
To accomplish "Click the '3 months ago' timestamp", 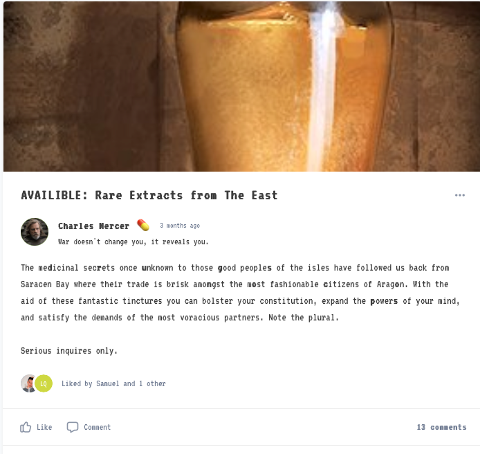I will [x=180, y=226].
